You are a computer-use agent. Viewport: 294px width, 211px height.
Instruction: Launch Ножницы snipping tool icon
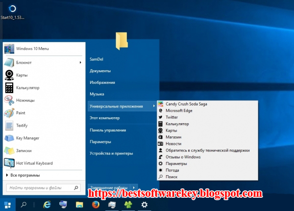click(9, 100)
